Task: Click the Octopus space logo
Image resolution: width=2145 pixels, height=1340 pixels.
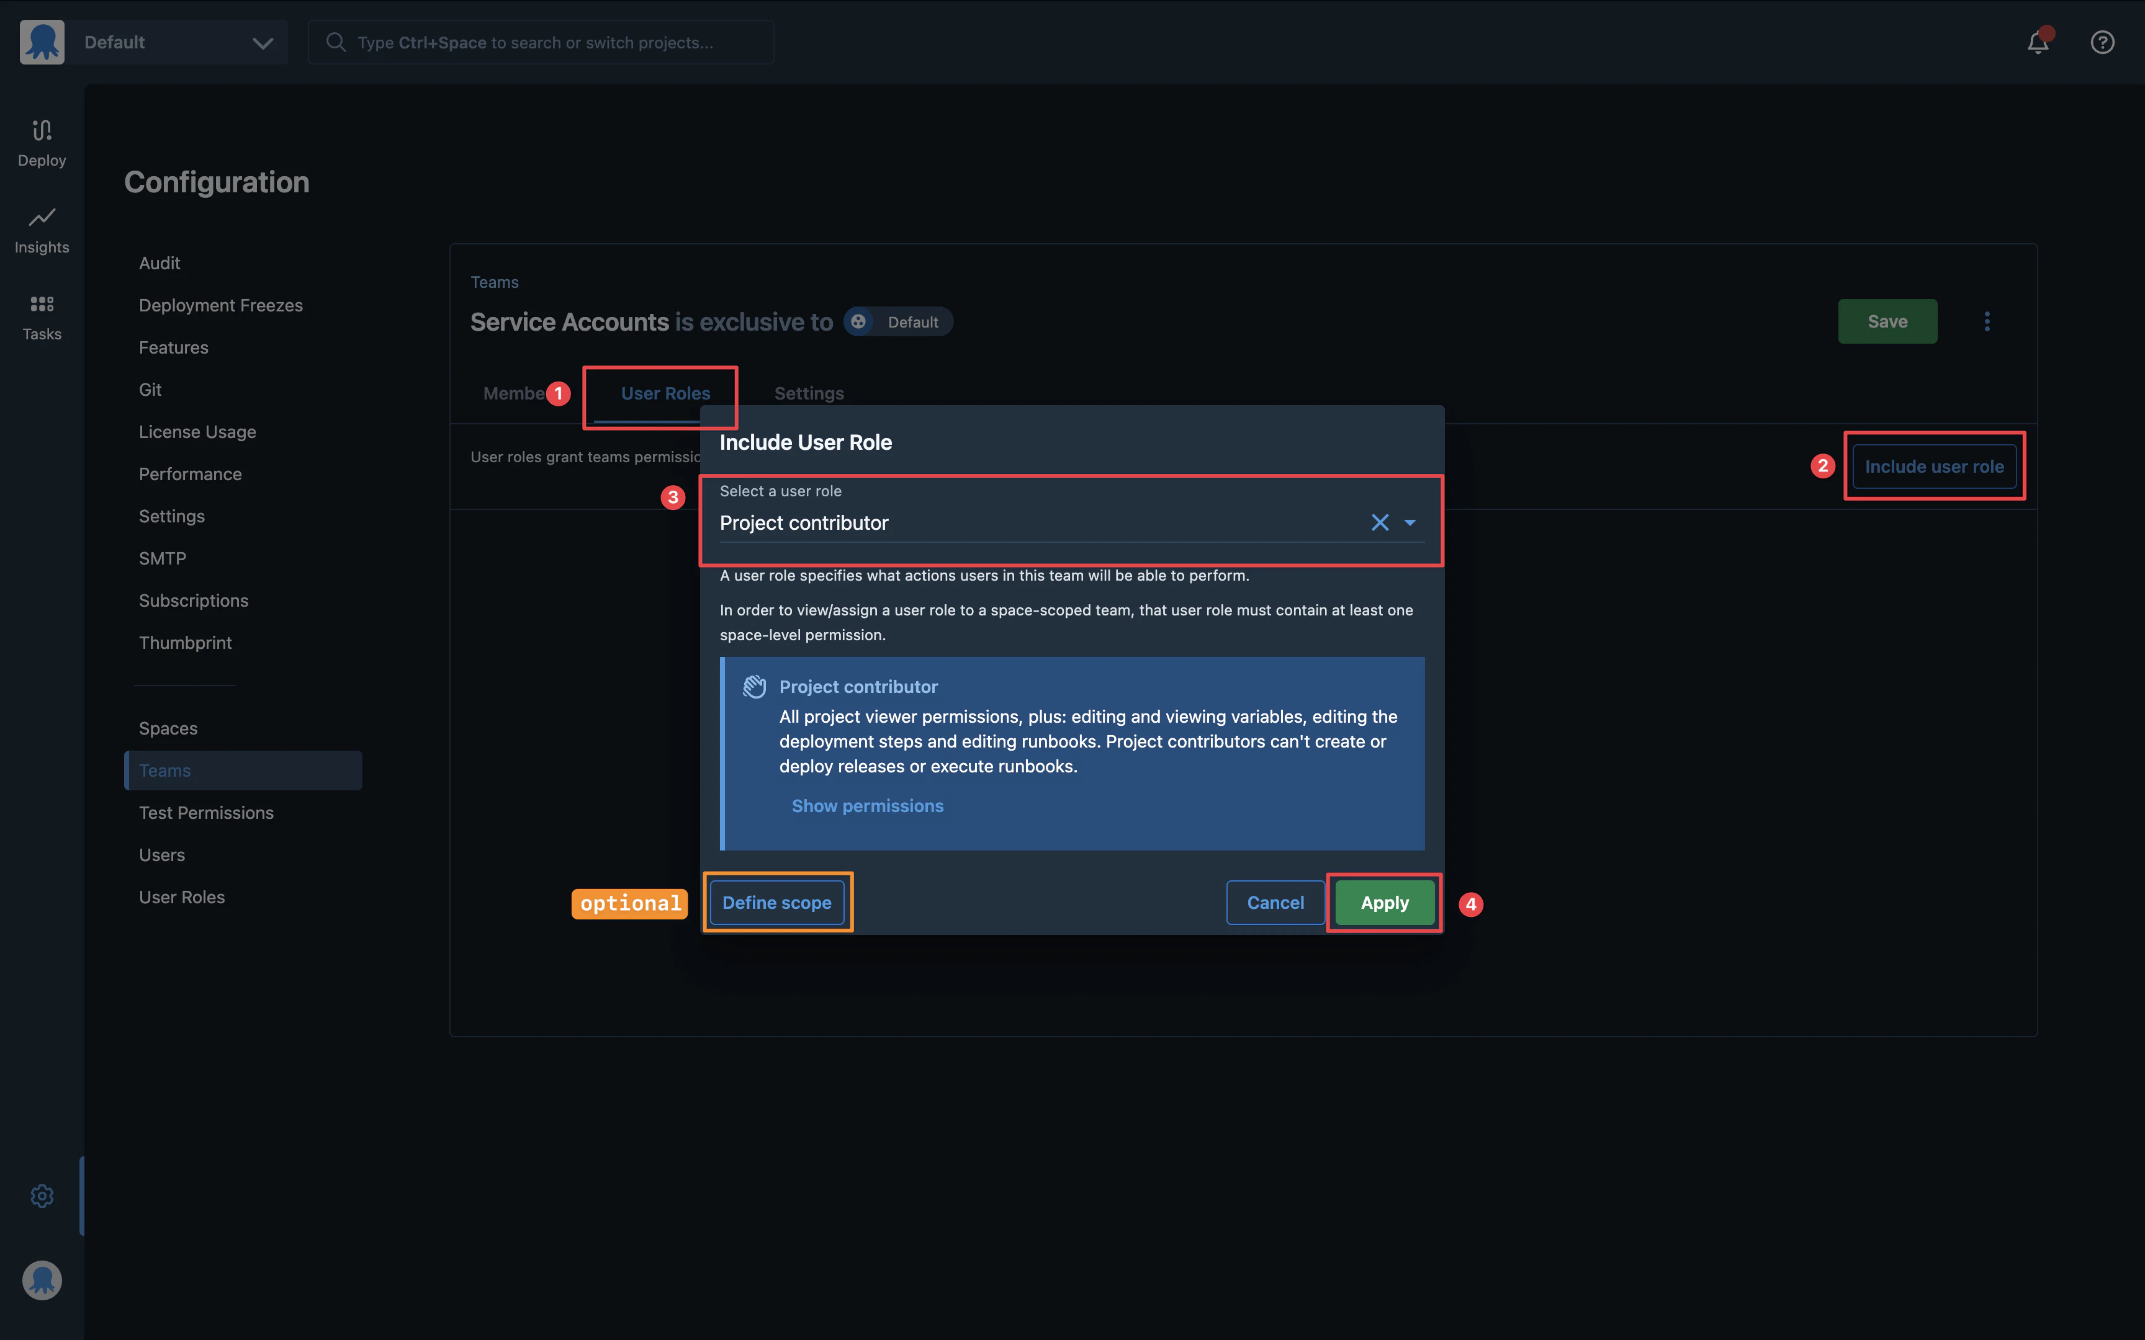Action: (42, 42)
